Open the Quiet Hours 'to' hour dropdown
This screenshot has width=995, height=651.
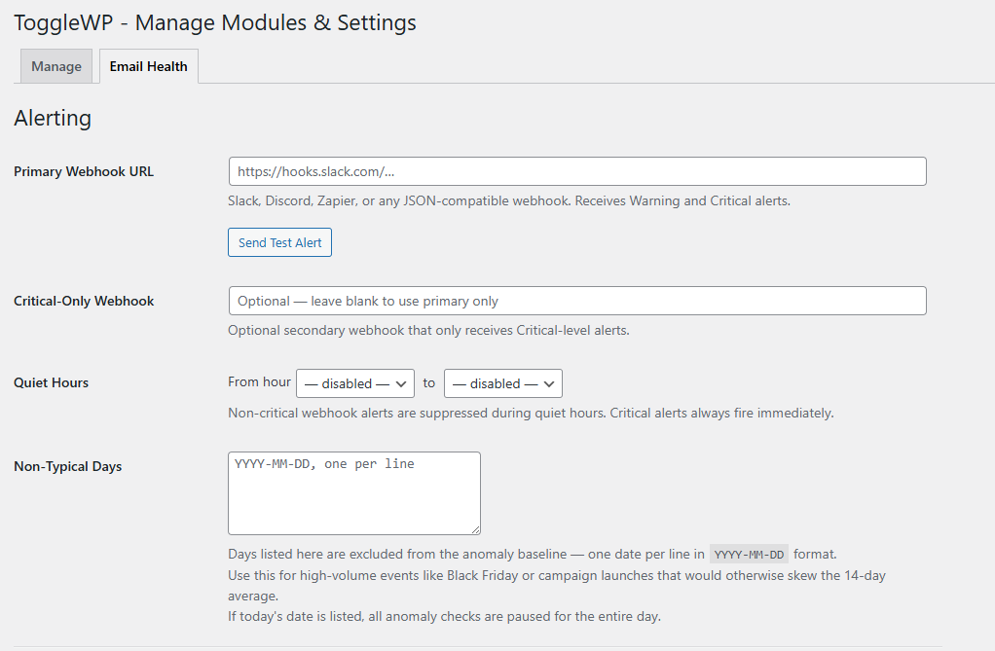(x=503, y=383)
